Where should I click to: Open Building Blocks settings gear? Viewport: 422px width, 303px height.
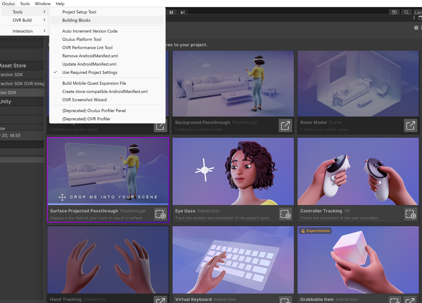click(416, 28)
